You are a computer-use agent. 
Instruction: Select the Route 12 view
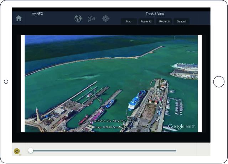pos(146,22)
